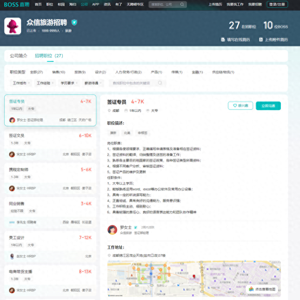Viewport: 300px width, 300px height.
Task: Click the map icon on 点击查看地图
Action: (251, 289)
